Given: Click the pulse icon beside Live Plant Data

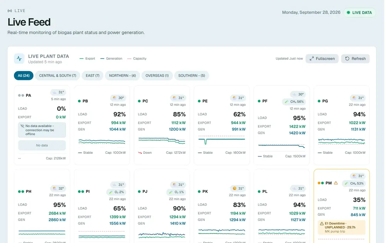Looking at the screenshot, I should click(19, 58).
